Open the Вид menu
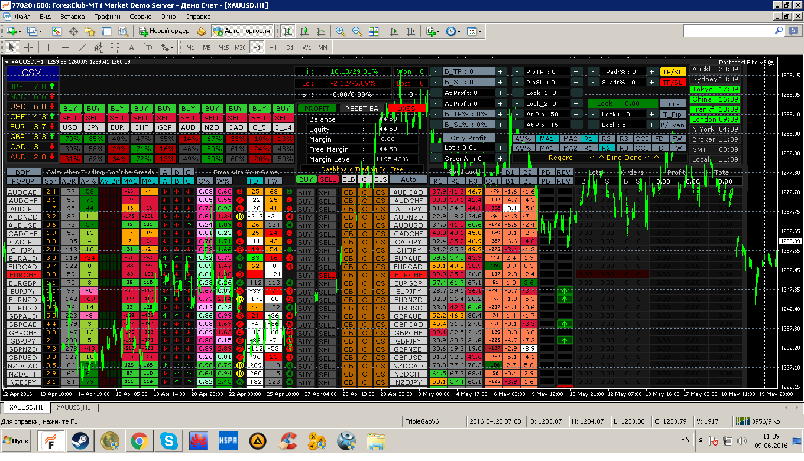 (44, 17)
